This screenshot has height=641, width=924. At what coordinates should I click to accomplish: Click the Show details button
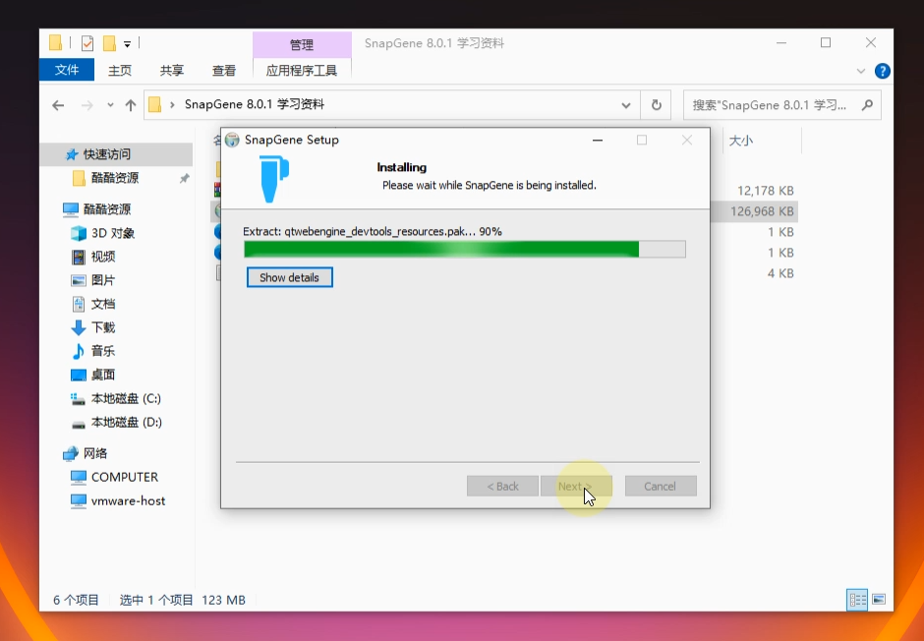tap(289, 278)
